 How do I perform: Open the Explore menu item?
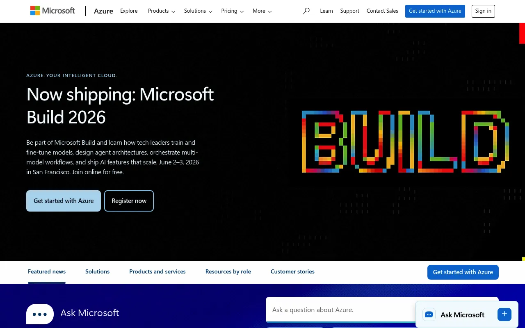(129, 11)
